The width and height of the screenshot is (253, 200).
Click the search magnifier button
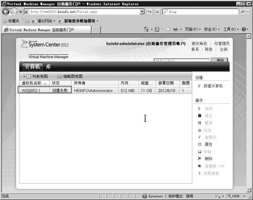(243, 12)
